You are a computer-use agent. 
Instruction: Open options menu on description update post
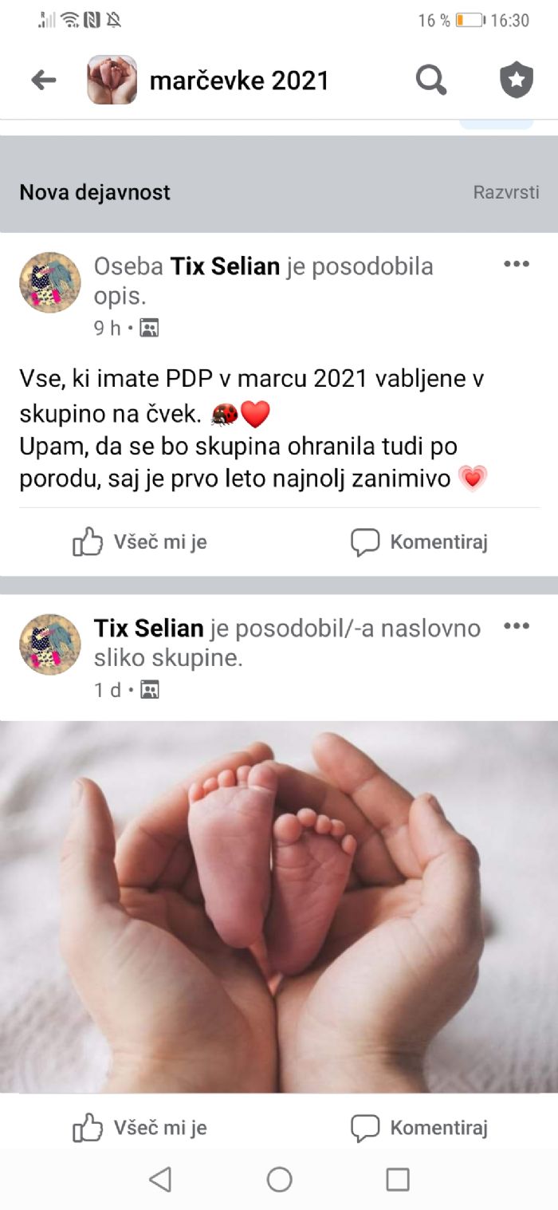tap(517, 264)
